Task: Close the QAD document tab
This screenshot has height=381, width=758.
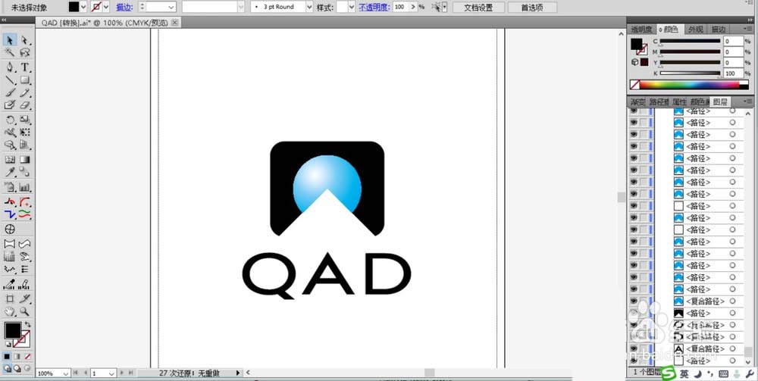Action: pos(174,23)
